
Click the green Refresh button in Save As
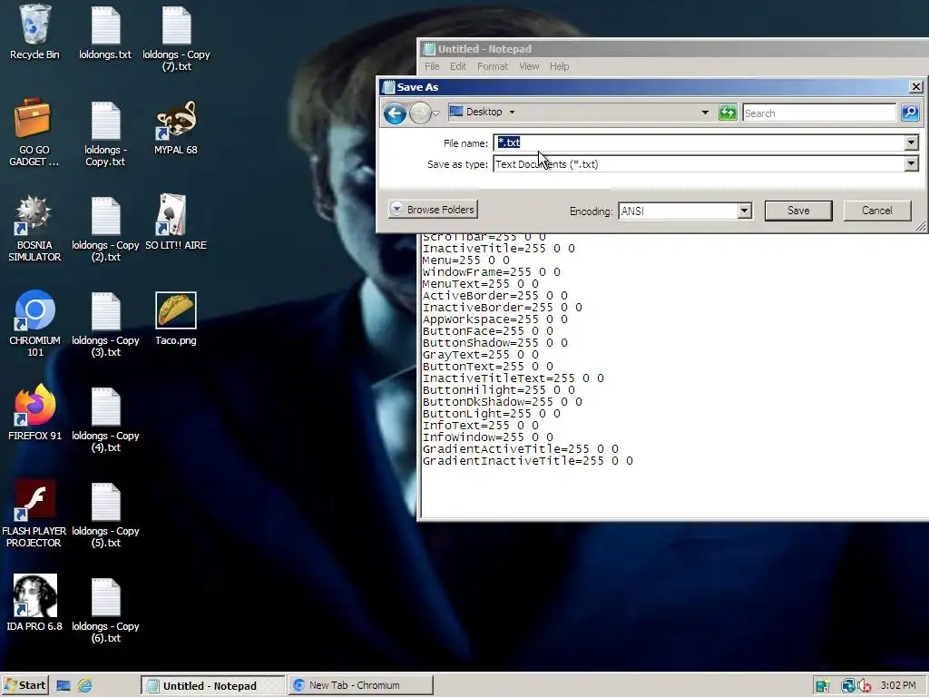728,112
